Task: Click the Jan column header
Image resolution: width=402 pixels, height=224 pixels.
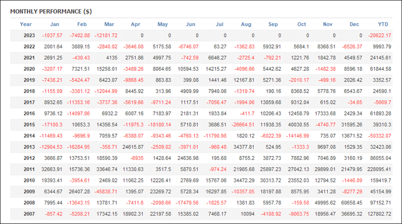Action: click(54, 24)
